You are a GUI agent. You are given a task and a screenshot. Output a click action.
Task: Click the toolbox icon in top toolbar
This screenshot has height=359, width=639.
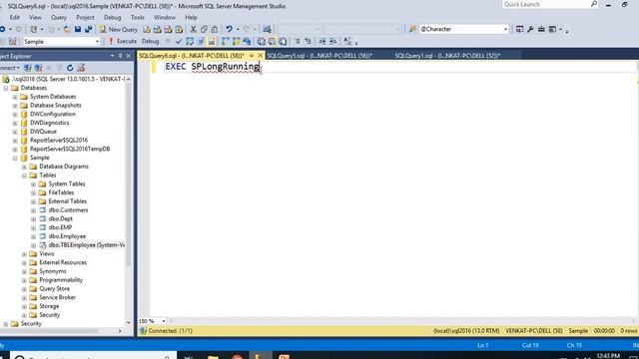[x=541, y=29]
